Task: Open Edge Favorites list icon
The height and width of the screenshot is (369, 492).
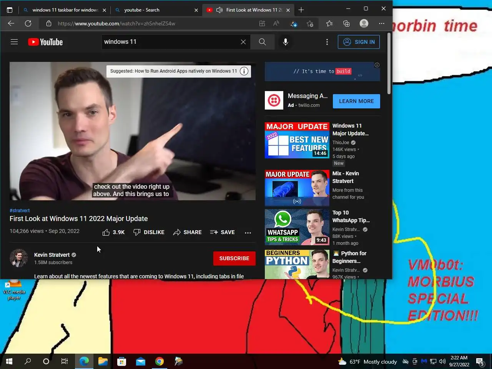Action: pos(329,23)
